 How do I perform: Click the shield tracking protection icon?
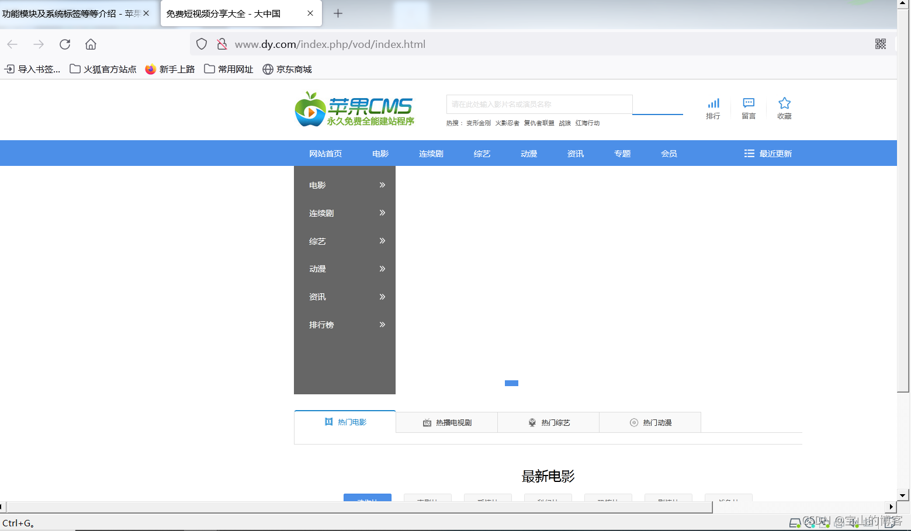pos(202,44)
